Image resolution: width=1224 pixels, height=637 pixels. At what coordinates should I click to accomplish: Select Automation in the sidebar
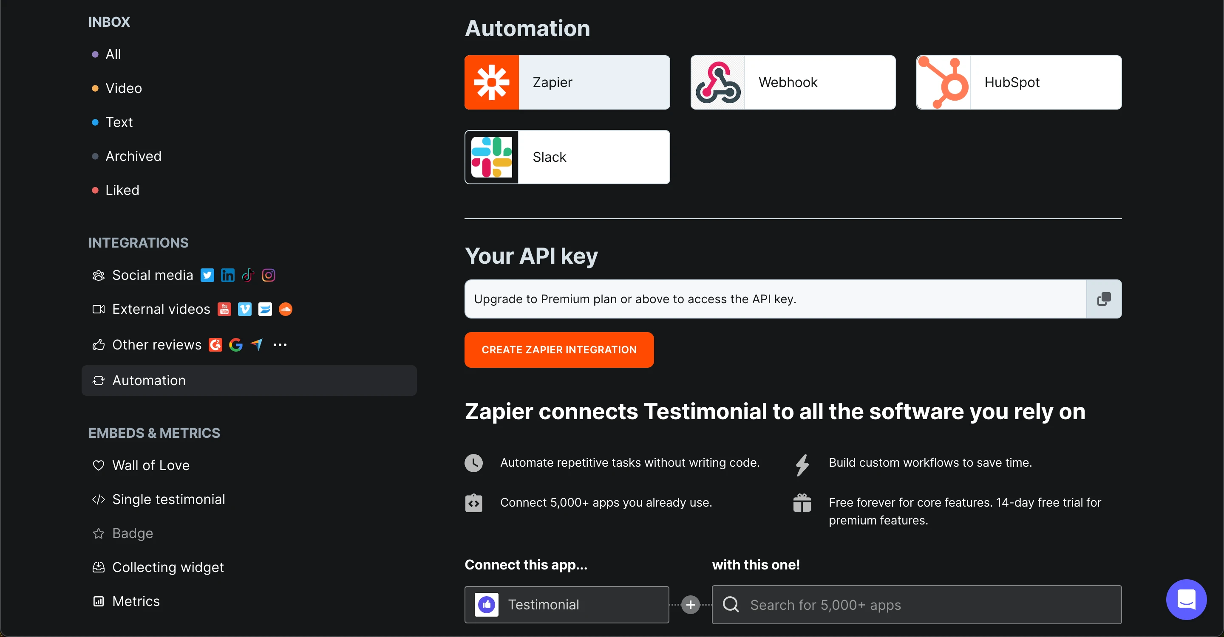tap(249, 381)
